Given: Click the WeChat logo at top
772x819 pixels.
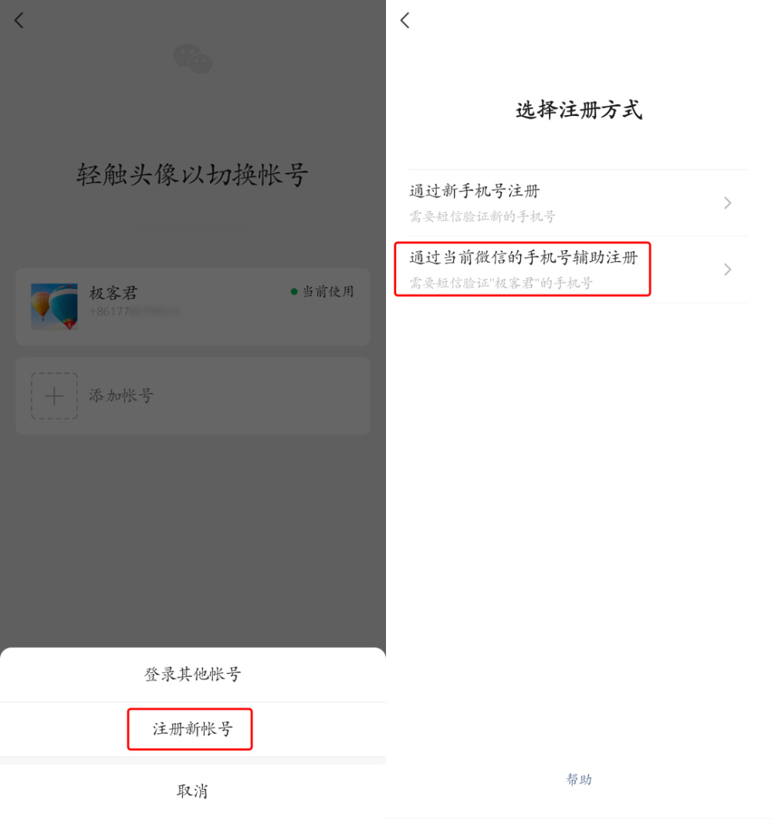Looking at the screenshot, I should [x=192, y=58].
